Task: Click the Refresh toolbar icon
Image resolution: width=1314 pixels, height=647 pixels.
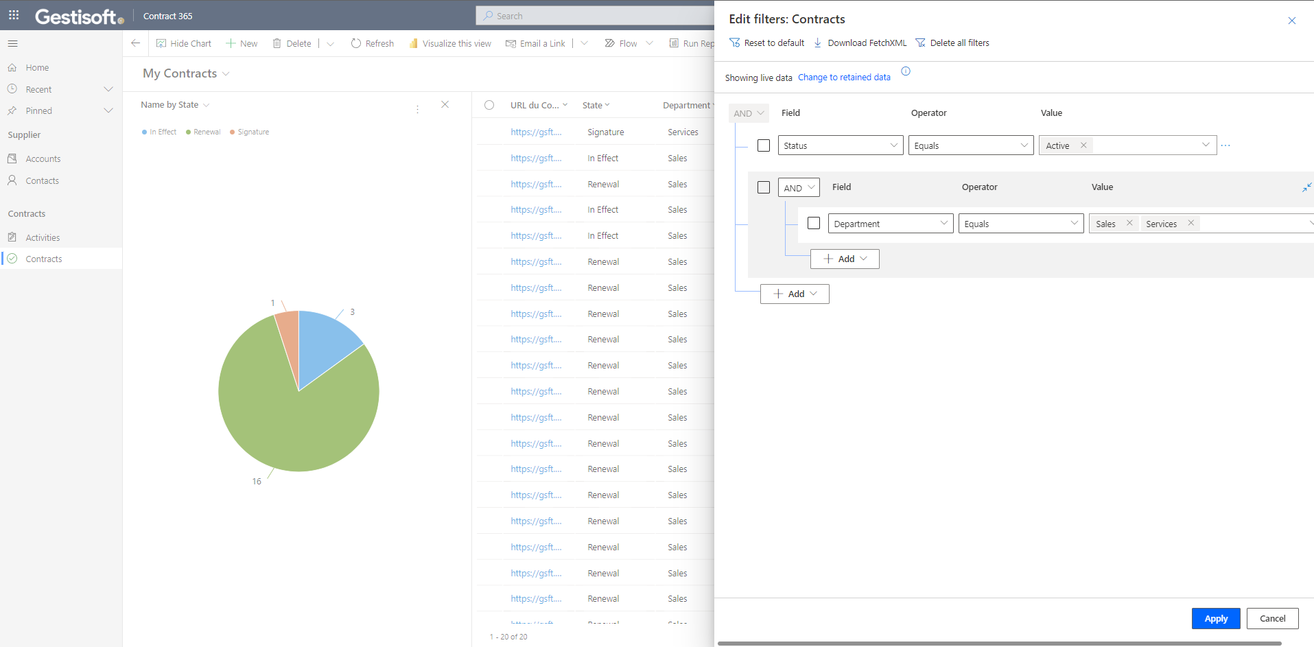Action: pyautogui.click(x=355, y=43)
